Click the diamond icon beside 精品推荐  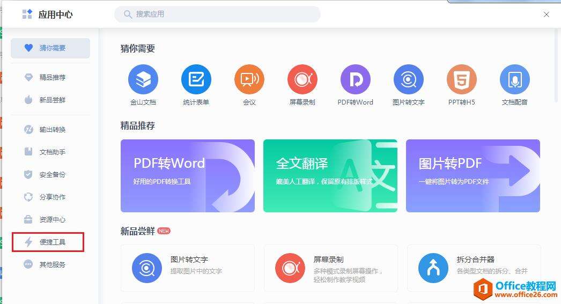coord(28,77)
